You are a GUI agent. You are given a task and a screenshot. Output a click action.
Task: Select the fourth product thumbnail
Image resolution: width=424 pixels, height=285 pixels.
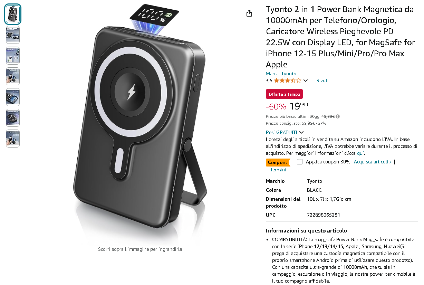coord(13,76)
